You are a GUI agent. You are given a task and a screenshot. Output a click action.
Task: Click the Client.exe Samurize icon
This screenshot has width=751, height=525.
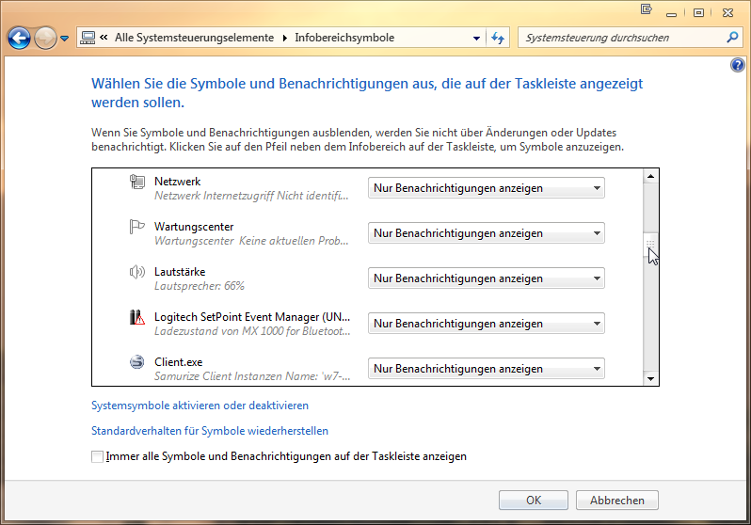point(137,362)
